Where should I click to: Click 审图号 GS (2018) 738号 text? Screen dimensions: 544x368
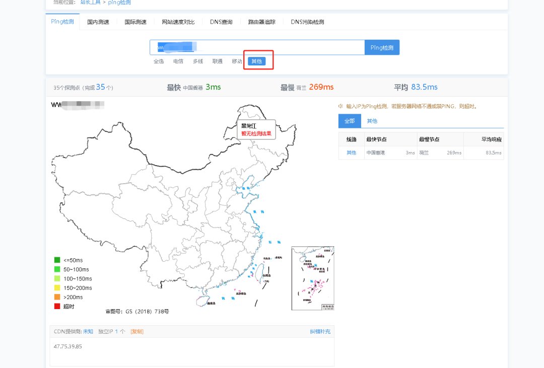click(138, 312)
